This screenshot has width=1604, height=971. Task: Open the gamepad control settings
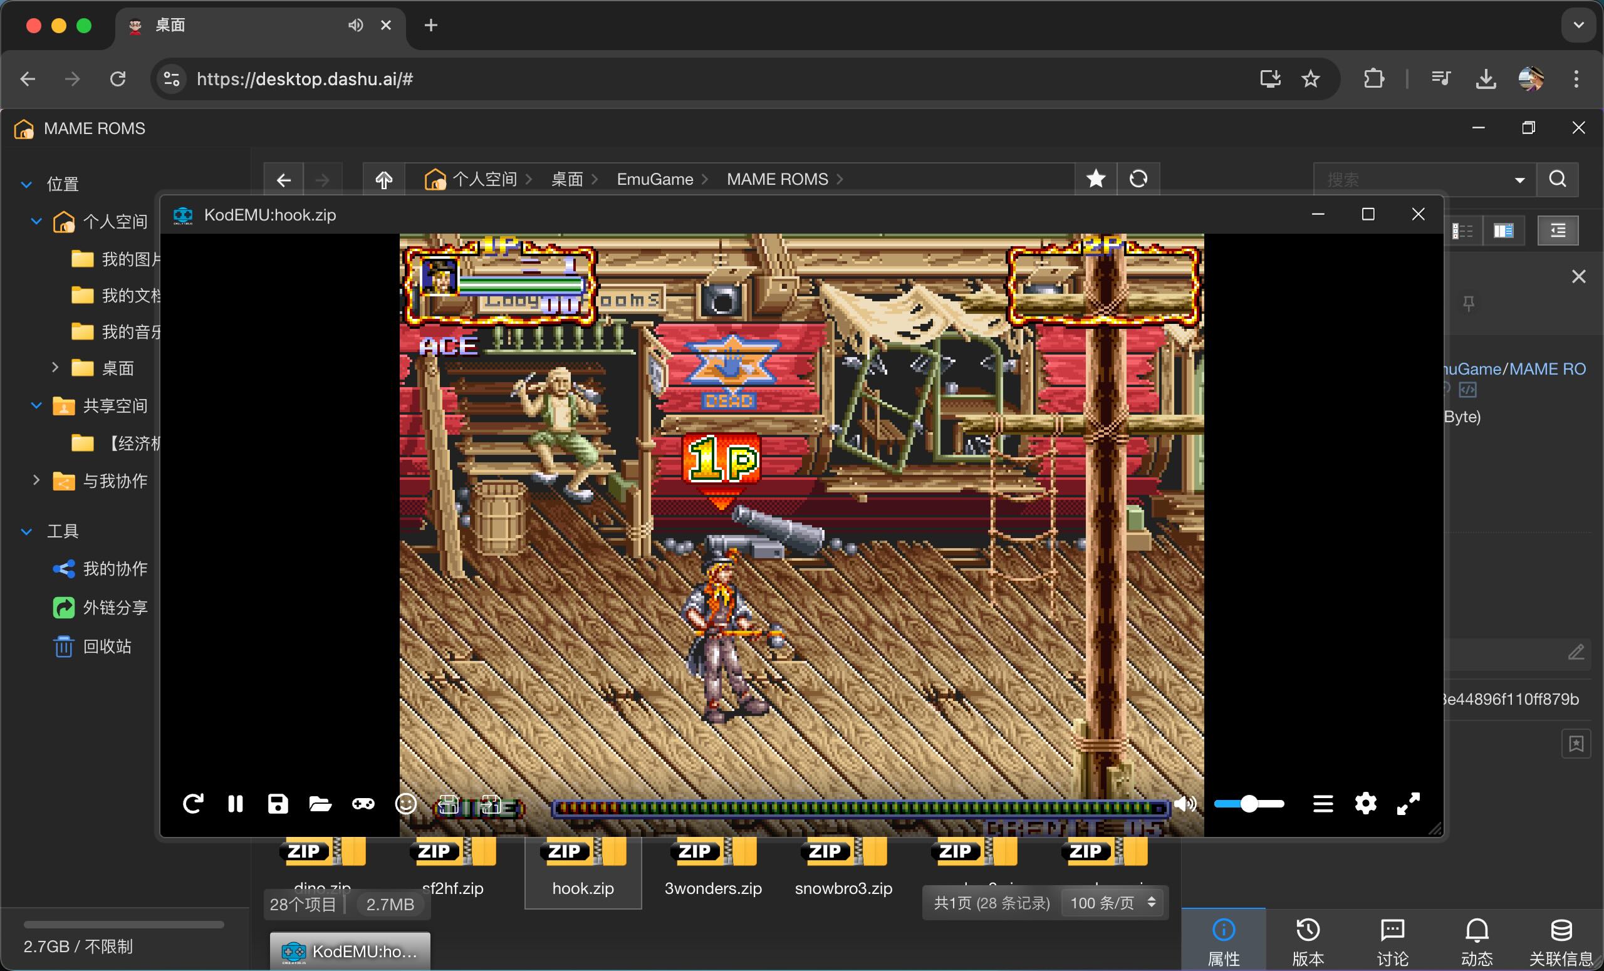(x=363, y=804)
